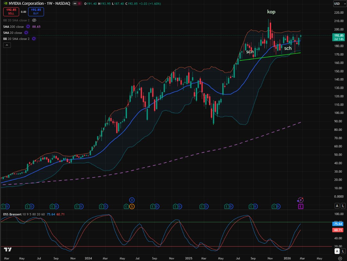
Task: Open chart settings gear at bottom right
Action: (340, 258)
